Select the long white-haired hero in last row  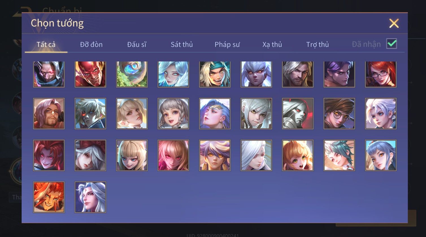click(90, 197)
